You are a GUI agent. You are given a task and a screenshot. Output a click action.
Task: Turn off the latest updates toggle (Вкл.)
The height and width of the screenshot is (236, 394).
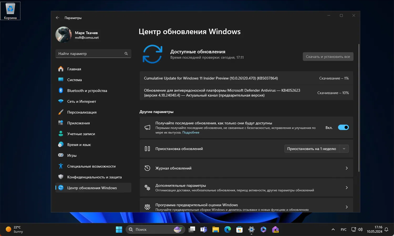[x=343, y=128]
